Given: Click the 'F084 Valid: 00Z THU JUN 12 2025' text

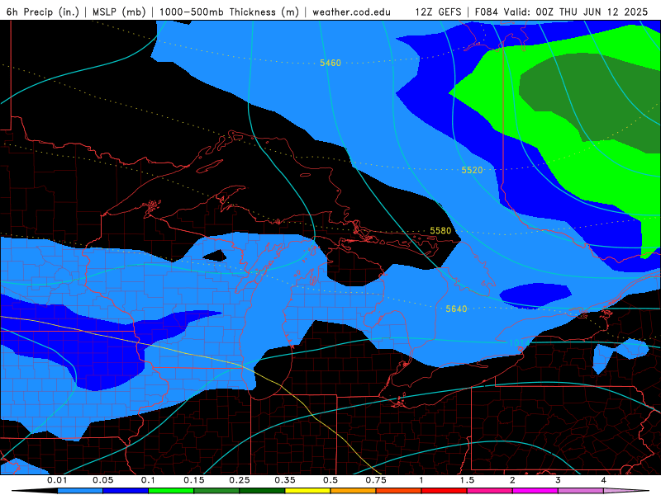Looking at the screenshot, I should click(x=561, y=12).
